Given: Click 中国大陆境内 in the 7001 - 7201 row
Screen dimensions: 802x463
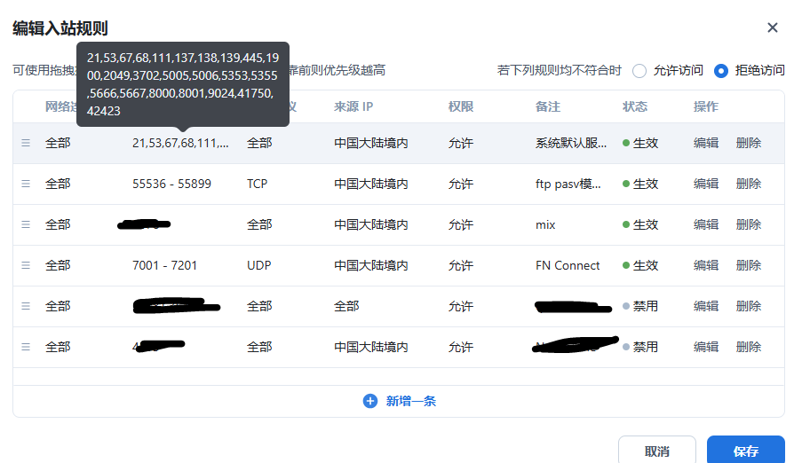Looking at the screenshot, I should coord(371,266).
